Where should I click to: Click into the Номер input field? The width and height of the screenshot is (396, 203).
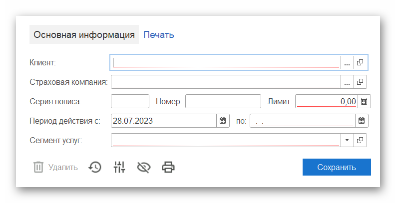coord(223,101)
